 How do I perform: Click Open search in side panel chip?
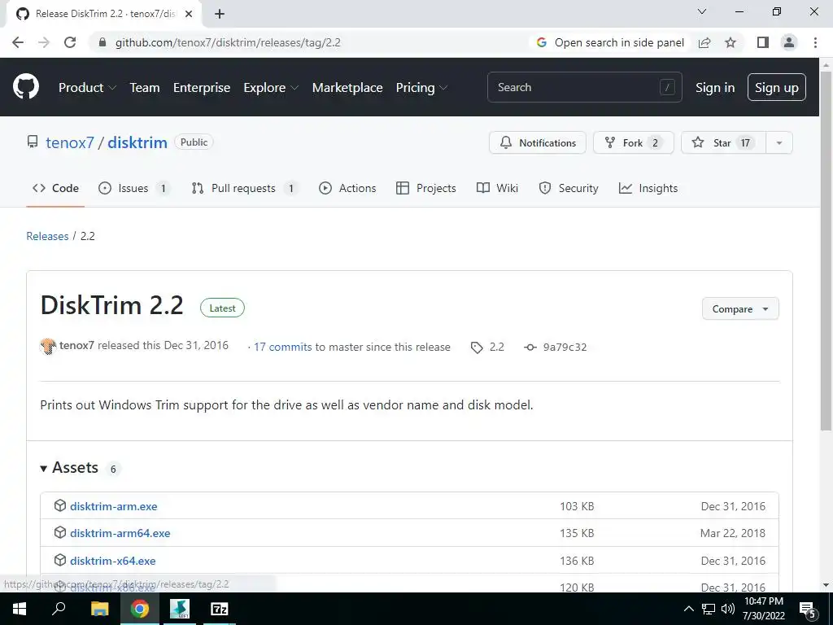tap(610, 42)
